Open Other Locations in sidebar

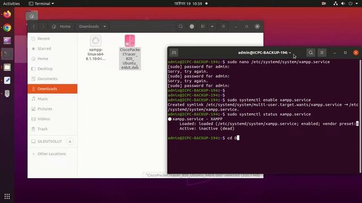coord(53,154)
